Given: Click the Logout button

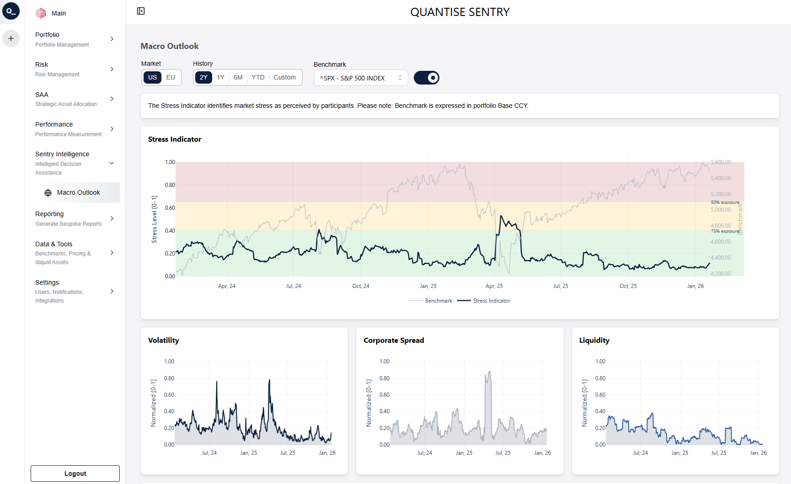Looking at the screenshot, I should (75, 473).
